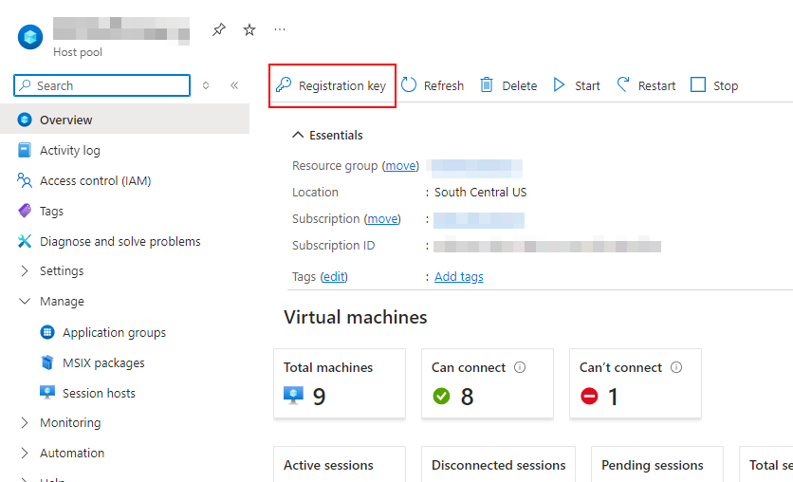Show info for Can't connect tile

(676, 367)
